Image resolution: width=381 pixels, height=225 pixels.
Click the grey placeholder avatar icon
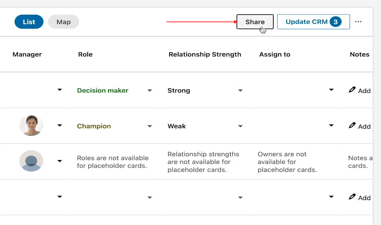pos(31,161)
